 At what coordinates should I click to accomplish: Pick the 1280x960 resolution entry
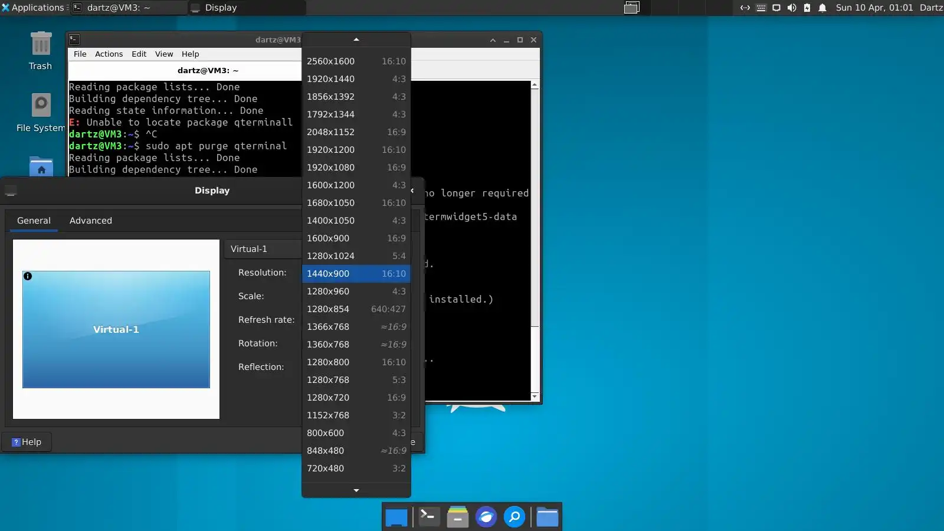tap(356, 291)
